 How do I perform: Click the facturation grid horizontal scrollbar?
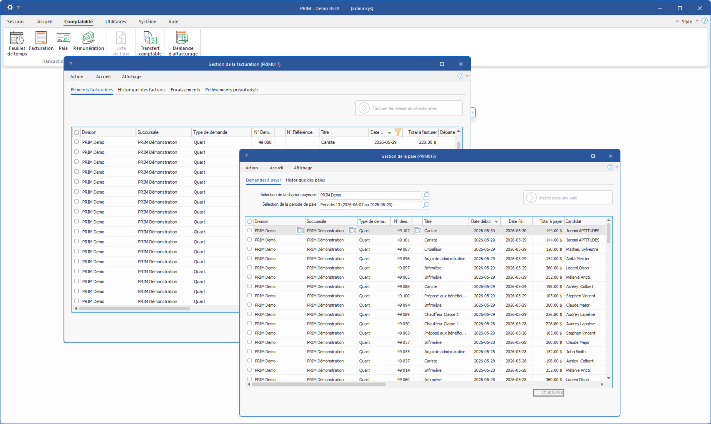(x=134, y=308)
